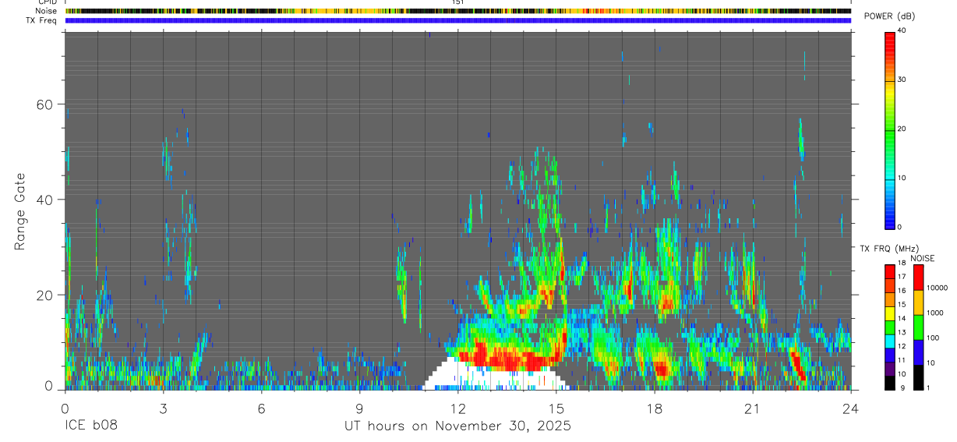The width and height of the screenshot is (957, 442).
Task: Click the 12 tick on UT hours axis
Action: (x=457, y=408)
